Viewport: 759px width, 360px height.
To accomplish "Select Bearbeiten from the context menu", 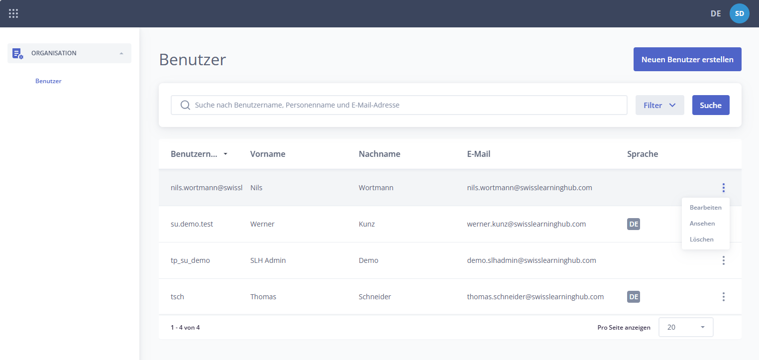I will tap(705, 208).
